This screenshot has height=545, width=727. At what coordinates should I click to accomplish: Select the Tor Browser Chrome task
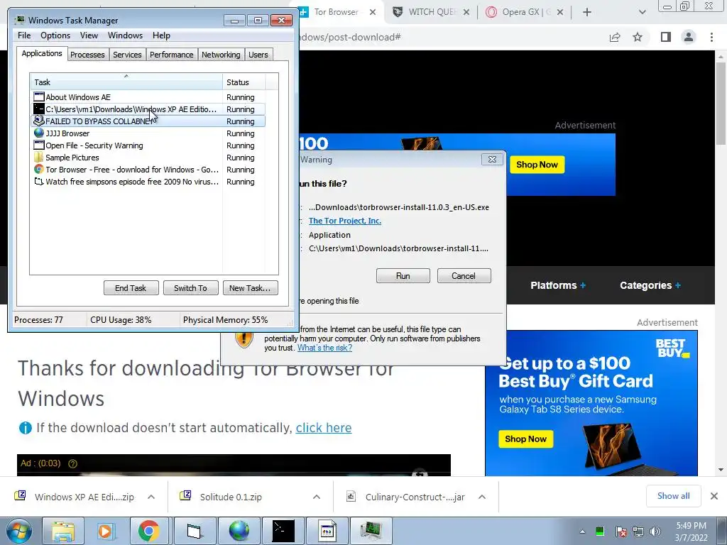148,170
